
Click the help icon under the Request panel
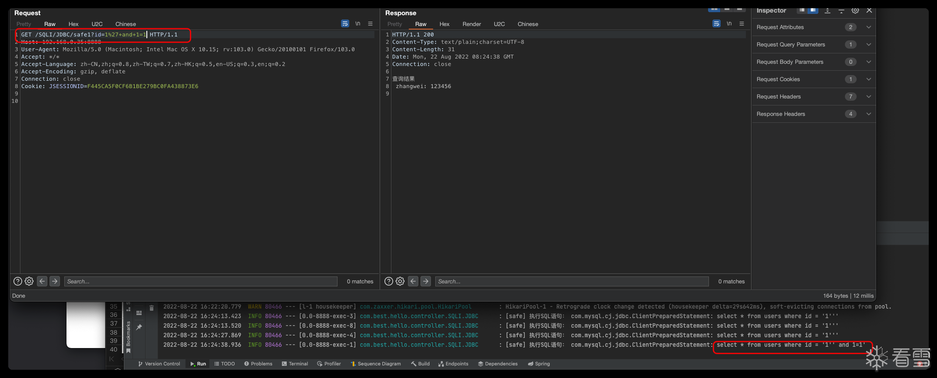[18, 281]
